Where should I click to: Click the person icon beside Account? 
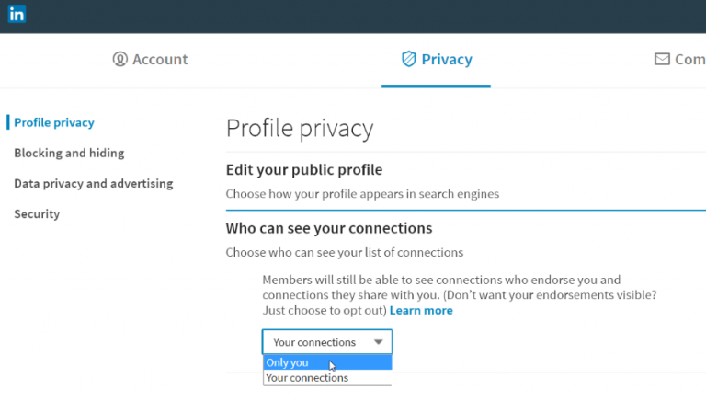(120, 59)
